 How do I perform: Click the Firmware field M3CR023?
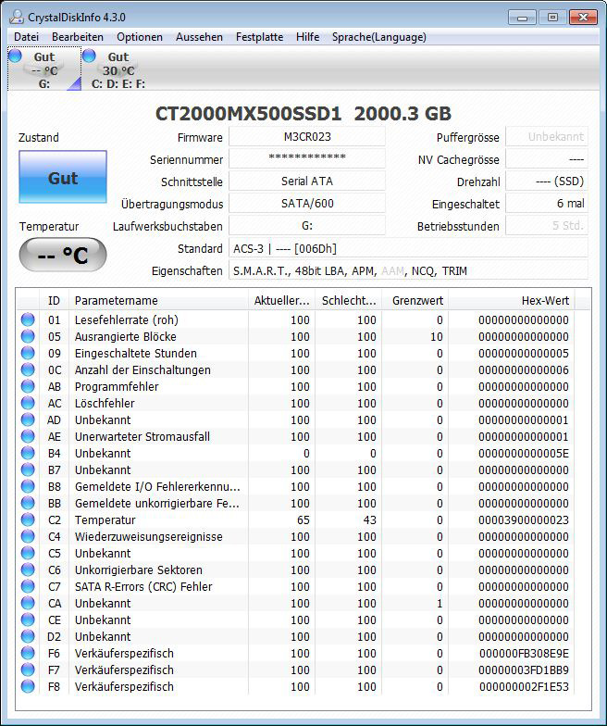tap(307, 137)
